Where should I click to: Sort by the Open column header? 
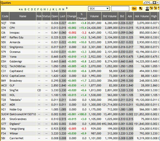[x=55, y=16]
